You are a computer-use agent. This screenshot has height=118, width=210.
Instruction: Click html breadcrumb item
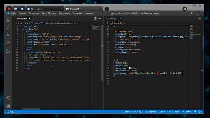click(36, 23)
